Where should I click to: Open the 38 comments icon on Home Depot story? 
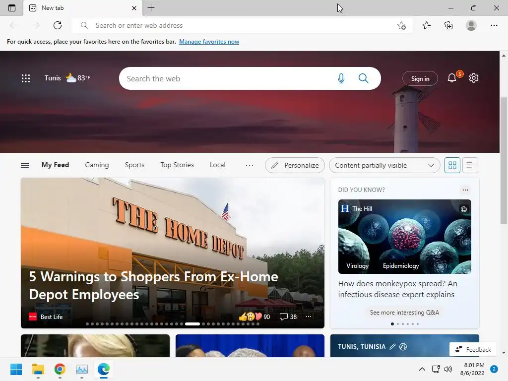[288, 317]
